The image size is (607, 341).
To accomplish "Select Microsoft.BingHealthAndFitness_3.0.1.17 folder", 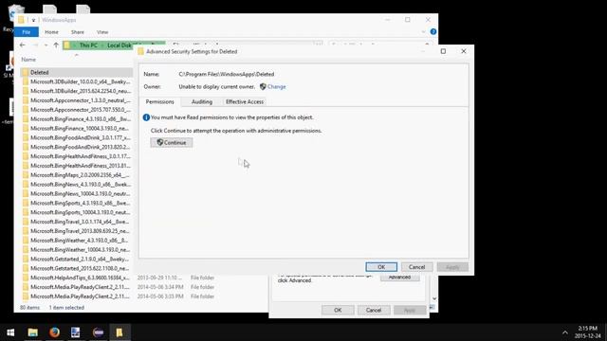I will click(x=77, y=156).
